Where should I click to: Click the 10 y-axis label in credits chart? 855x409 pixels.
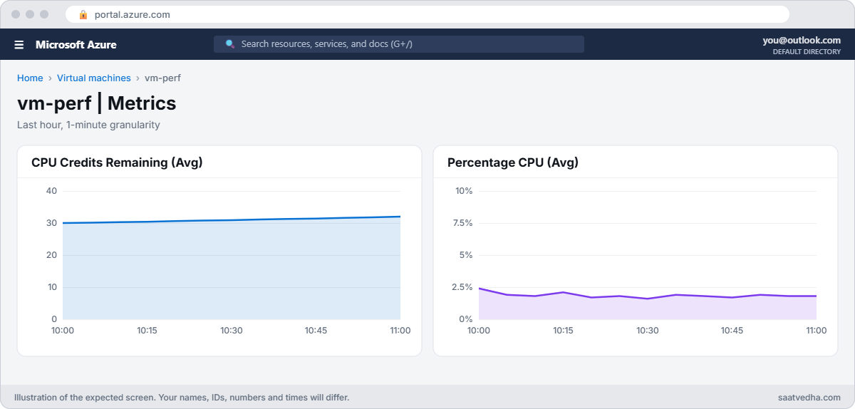(x=51, y=287)
